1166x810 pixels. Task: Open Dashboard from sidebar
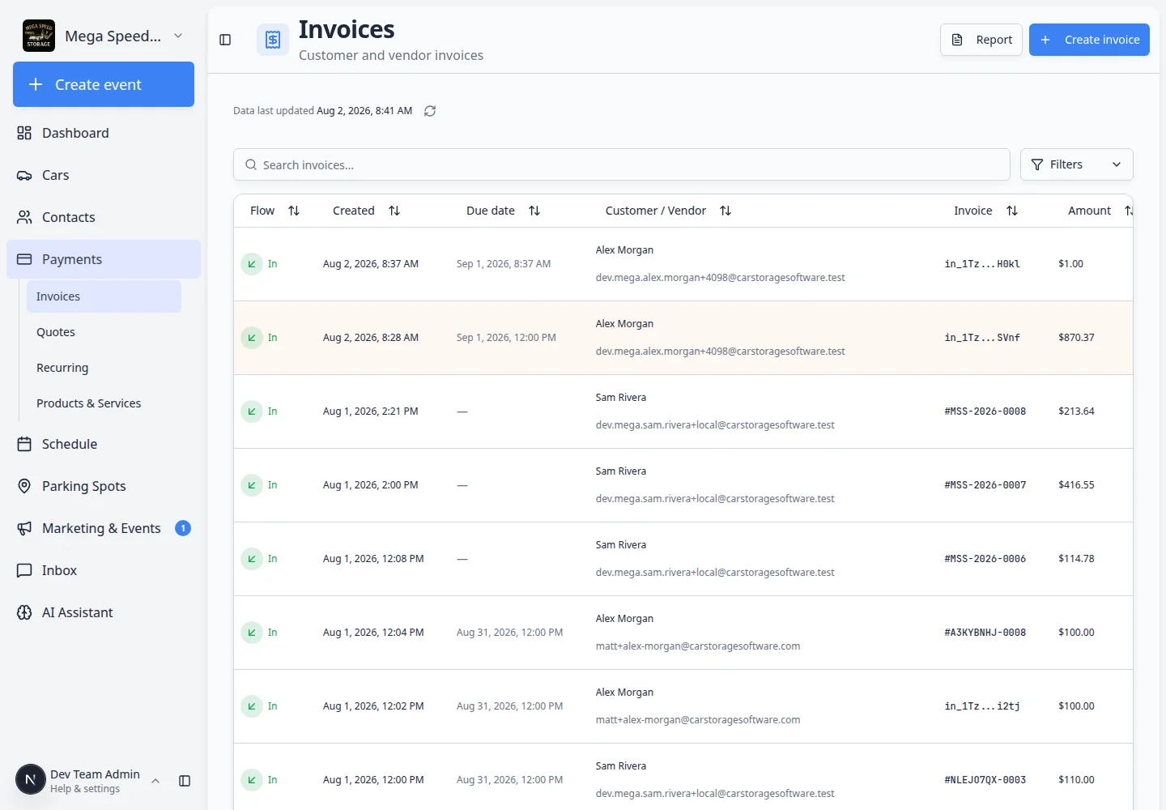click(104, 133)
